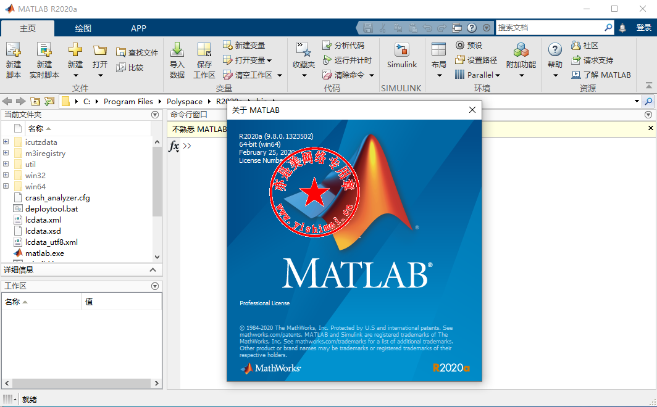
Task: Expand the 打开 dropdown arrow
Action: click(x=100, y=76)
